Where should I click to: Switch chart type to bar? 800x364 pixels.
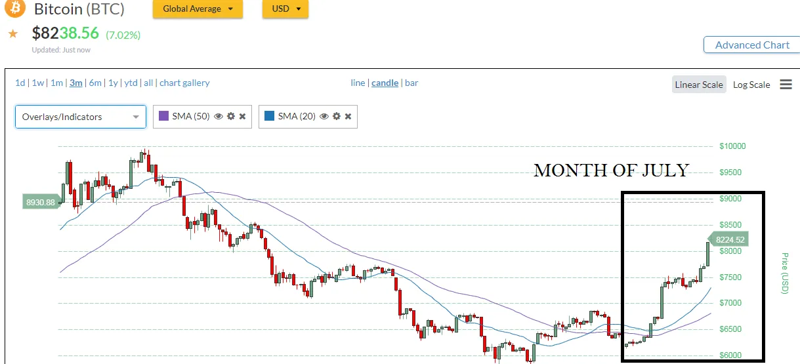click(x=411, y=83)
